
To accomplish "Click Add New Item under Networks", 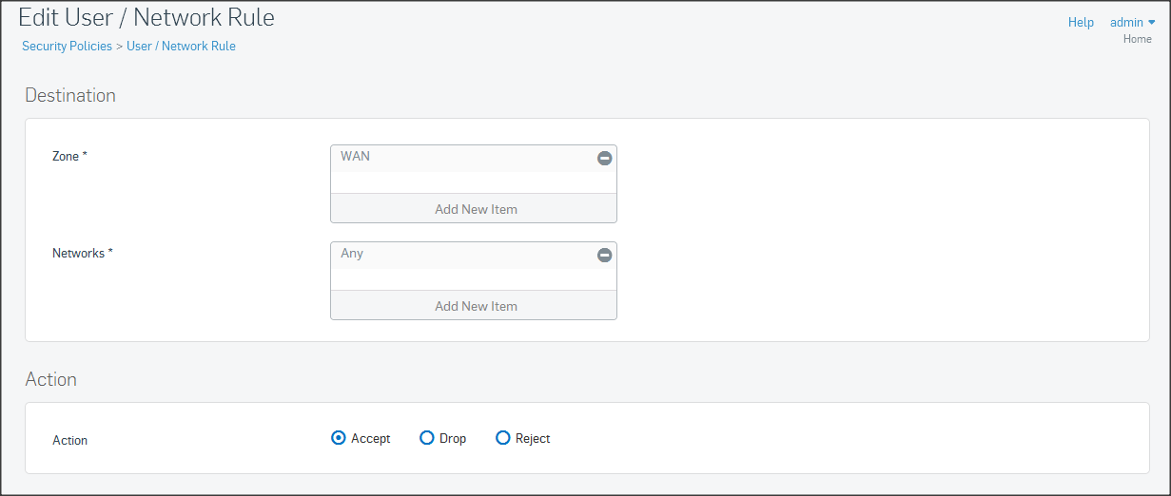I will point(475,306).
